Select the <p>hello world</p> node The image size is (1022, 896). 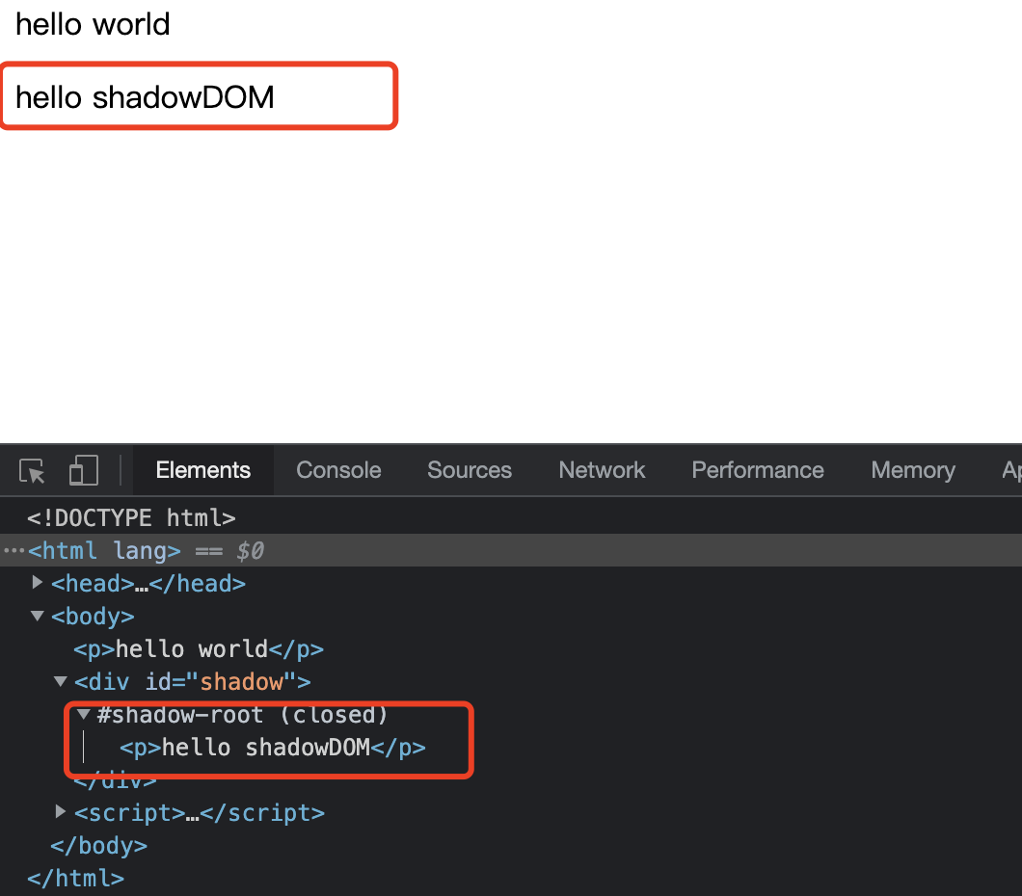(x=199, y=649)
